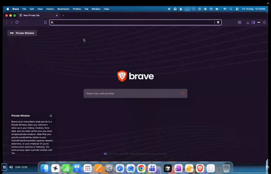Open Spotlight search in menu bar
Image resolution: width=271 pixels, height=174 pixels.
231,9
